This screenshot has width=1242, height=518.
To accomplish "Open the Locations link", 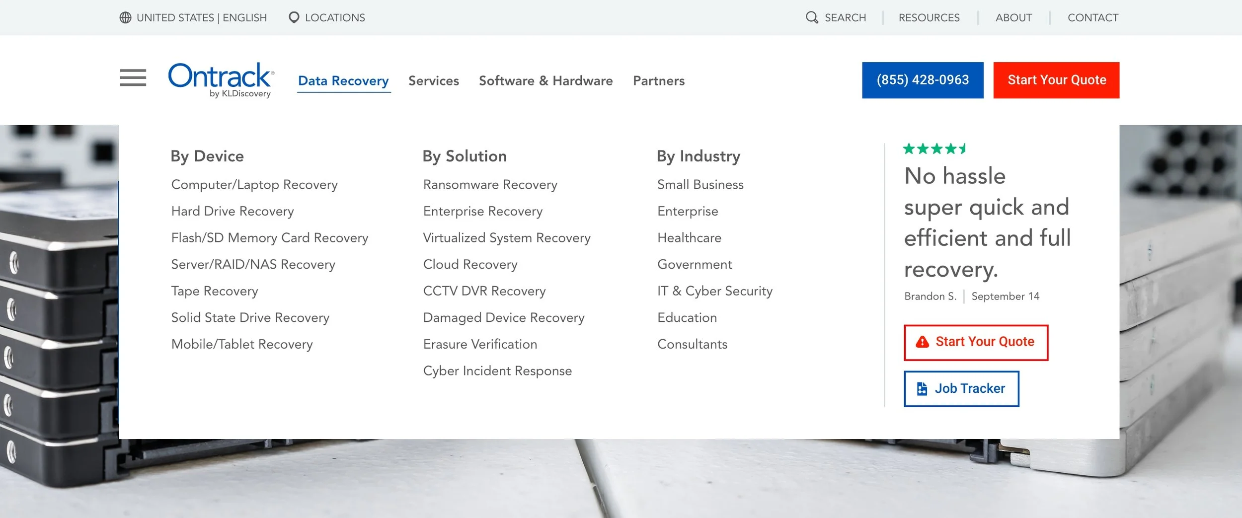I will click(x=335, y=18).
